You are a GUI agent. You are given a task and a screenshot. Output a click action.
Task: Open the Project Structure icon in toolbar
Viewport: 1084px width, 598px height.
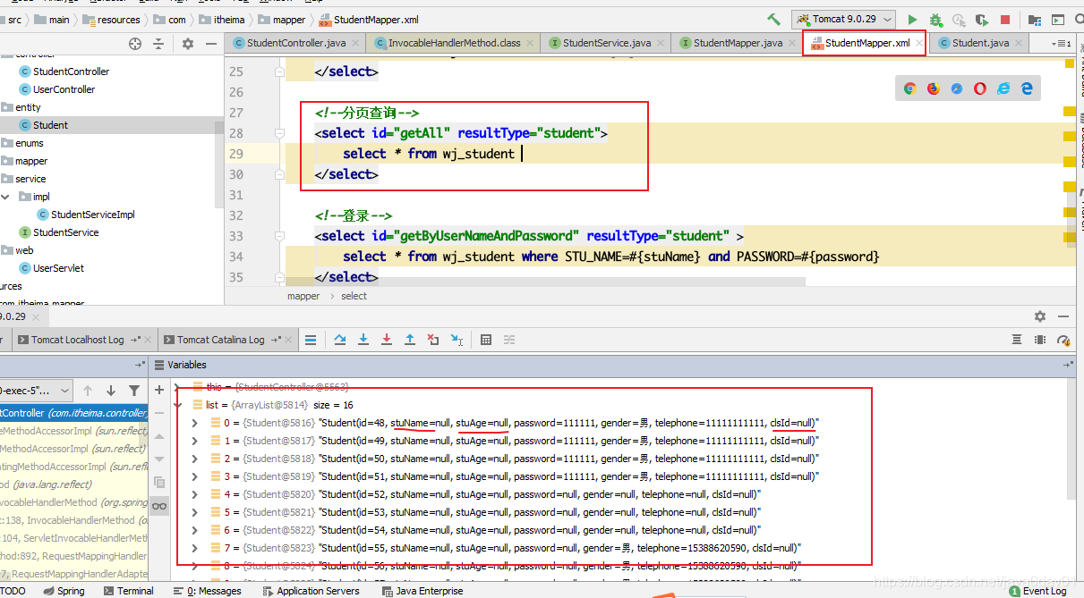tap(1035, 20)
